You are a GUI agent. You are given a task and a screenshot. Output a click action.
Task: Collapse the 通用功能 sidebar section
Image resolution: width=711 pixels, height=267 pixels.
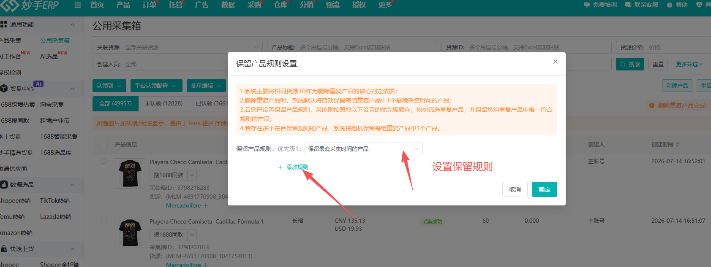(x=72, y=24)
